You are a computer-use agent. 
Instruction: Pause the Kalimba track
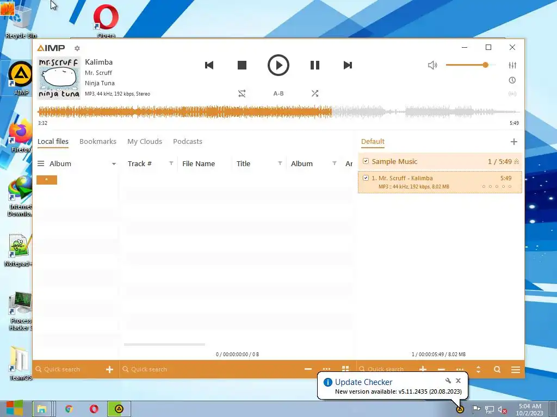[315, 65]
